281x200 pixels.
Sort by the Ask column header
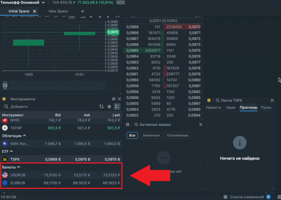tap(87, 115)
